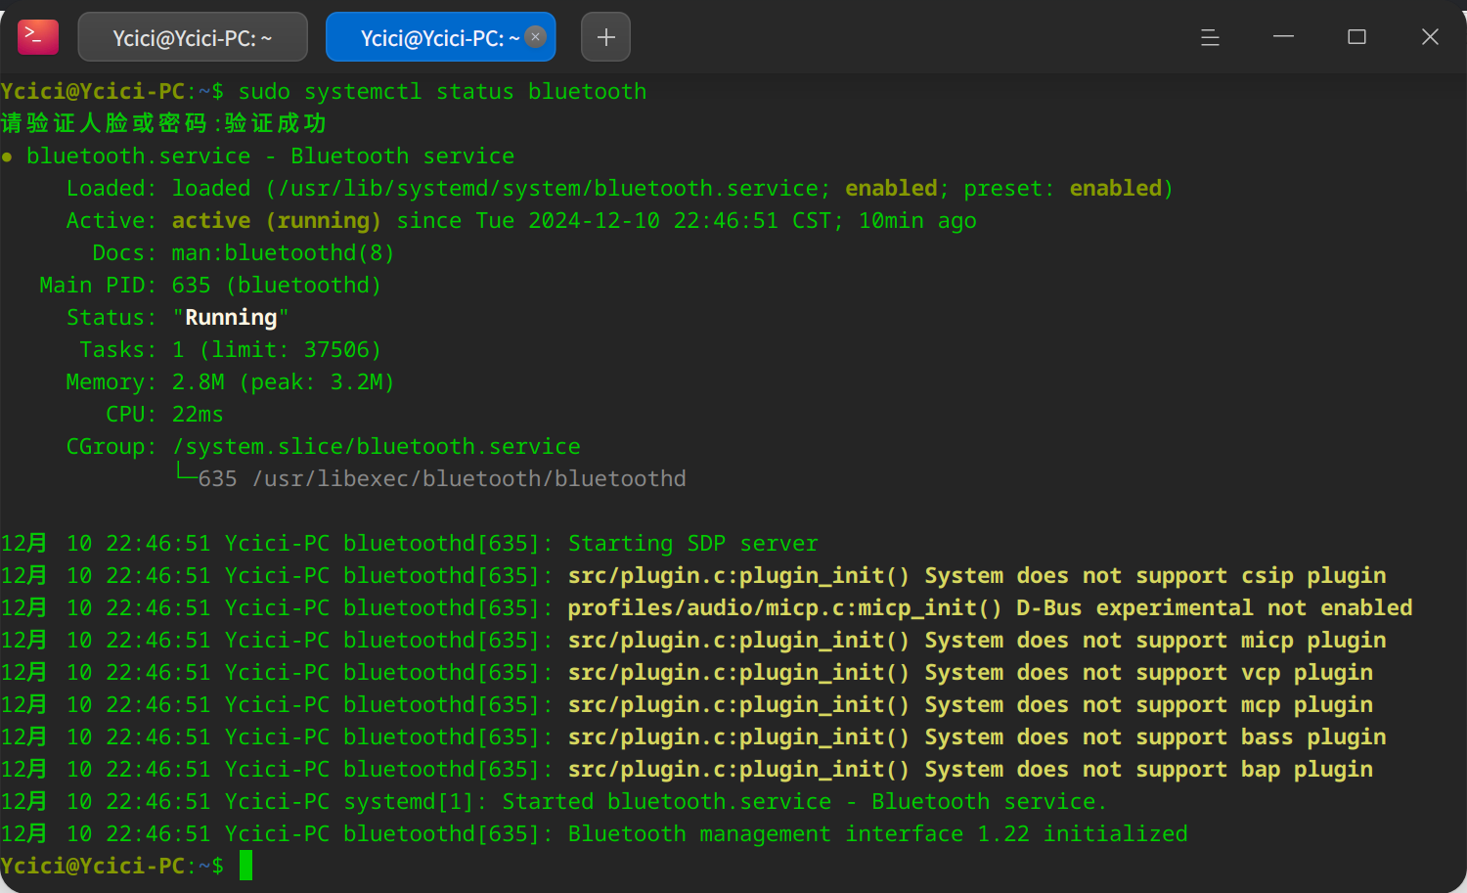Click the Memory value '2.8M (peak: 3.2M)'
The width and height of the screenshot is (1467, 893).
(x=283, y=382)
